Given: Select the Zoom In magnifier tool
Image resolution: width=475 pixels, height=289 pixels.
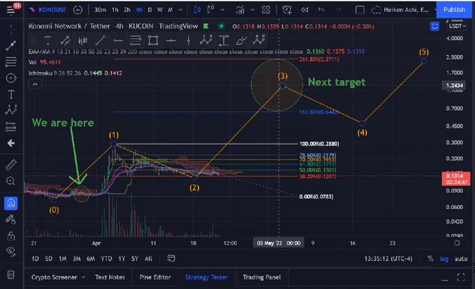Looking at the screenshot, I should pyautogui.click(x=11, y=181).
